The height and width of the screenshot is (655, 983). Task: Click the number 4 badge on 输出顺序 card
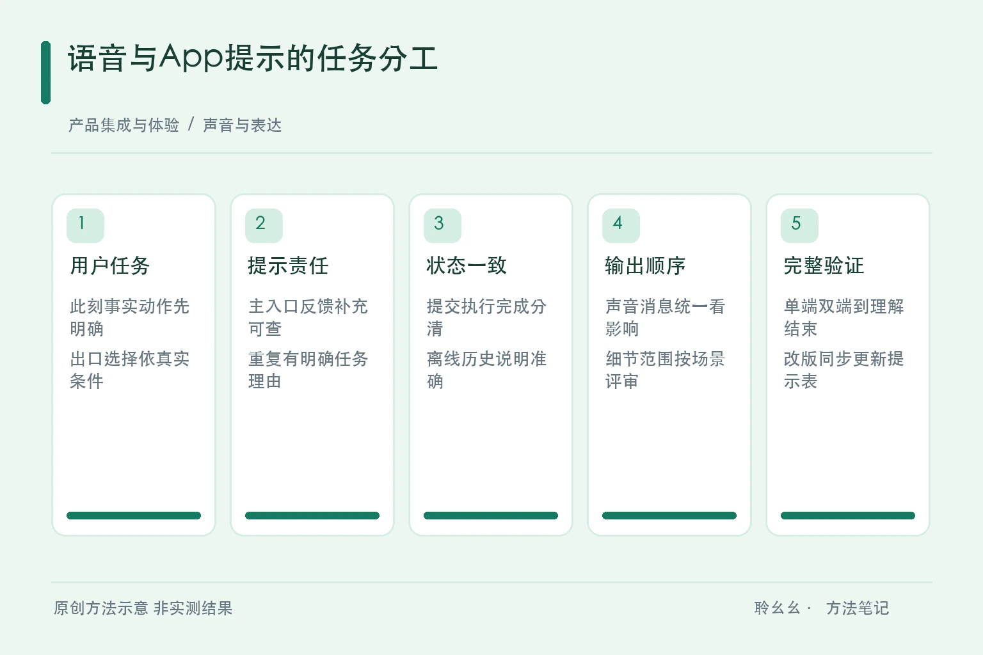(x=621, y=225)
